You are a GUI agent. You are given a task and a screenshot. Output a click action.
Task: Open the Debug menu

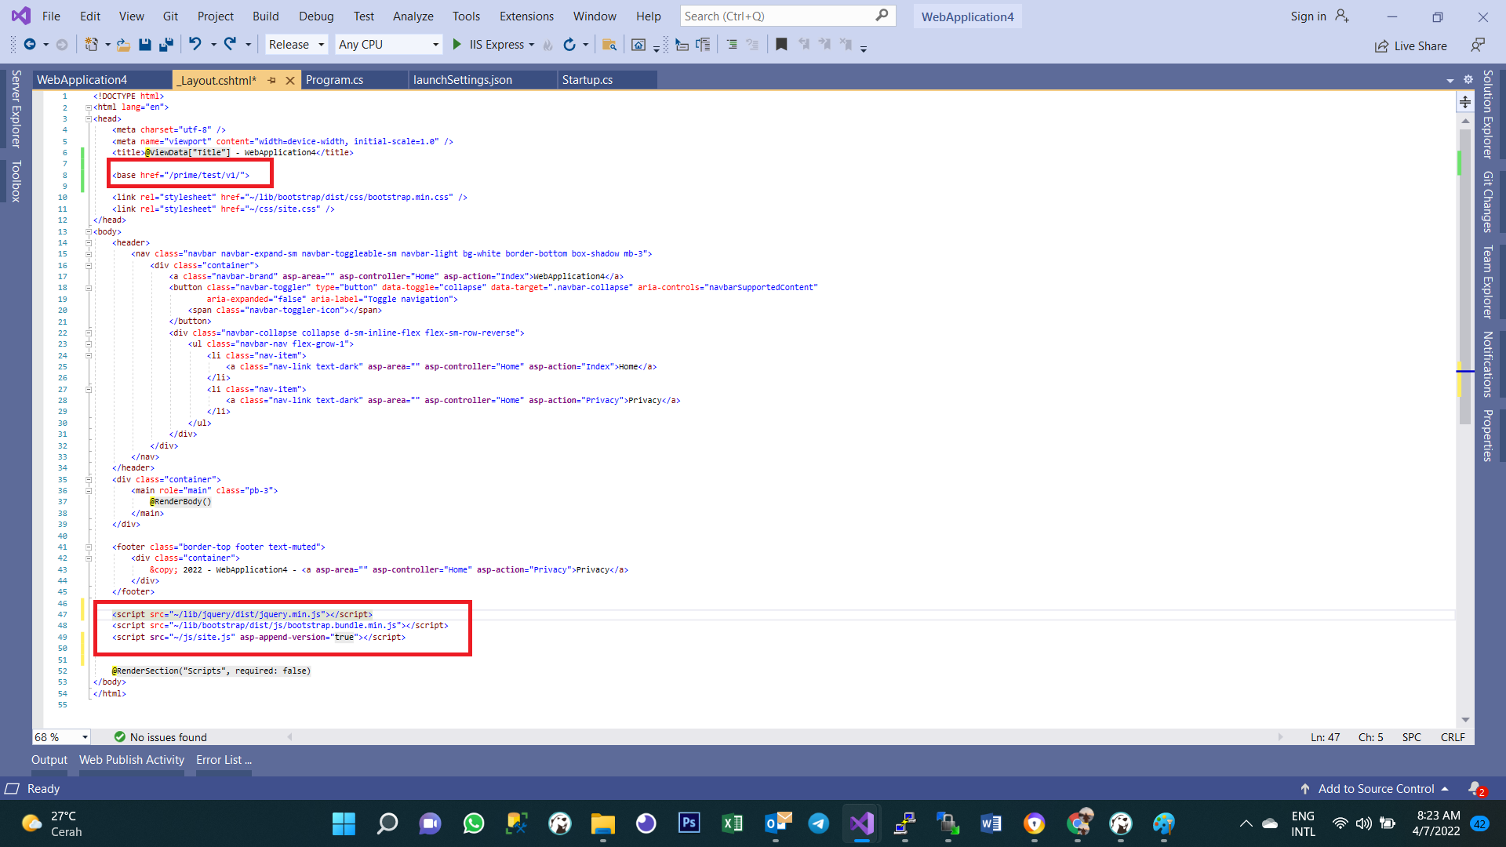316,16
